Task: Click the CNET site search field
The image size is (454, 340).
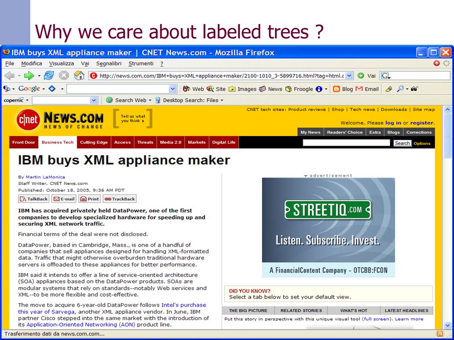Action: 346,143
